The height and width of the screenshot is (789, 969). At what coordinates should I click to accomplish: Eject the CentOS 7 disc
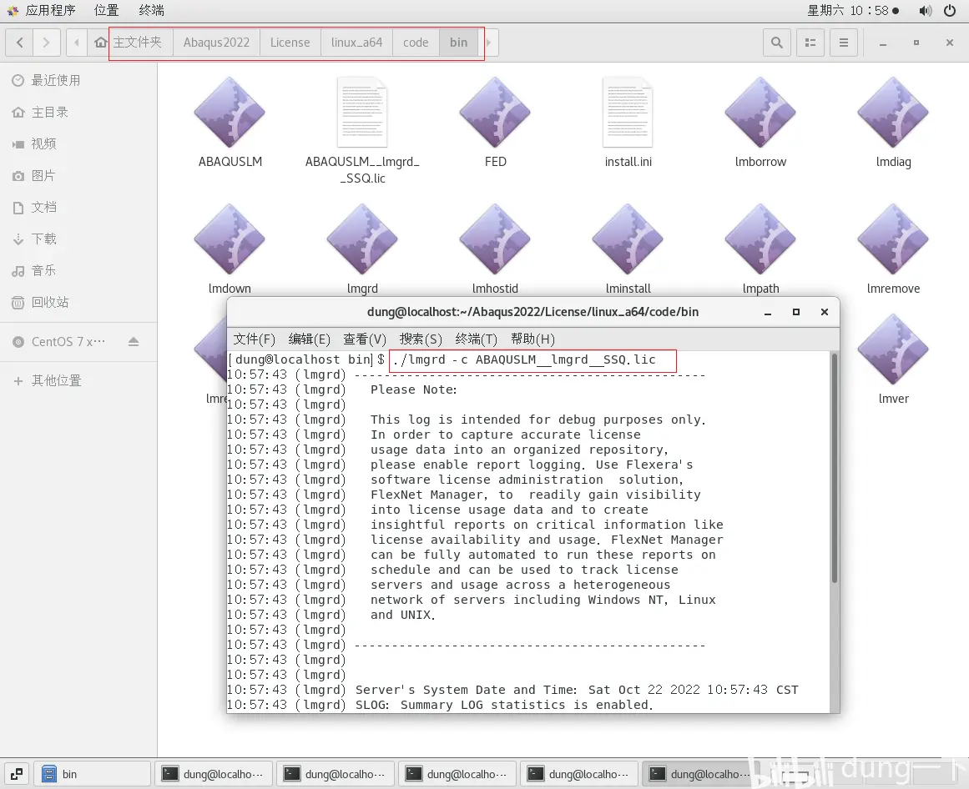click(134, 341)
